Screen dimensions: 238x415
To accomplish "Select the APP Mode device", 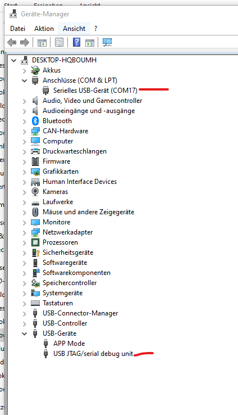I will 69,344.
